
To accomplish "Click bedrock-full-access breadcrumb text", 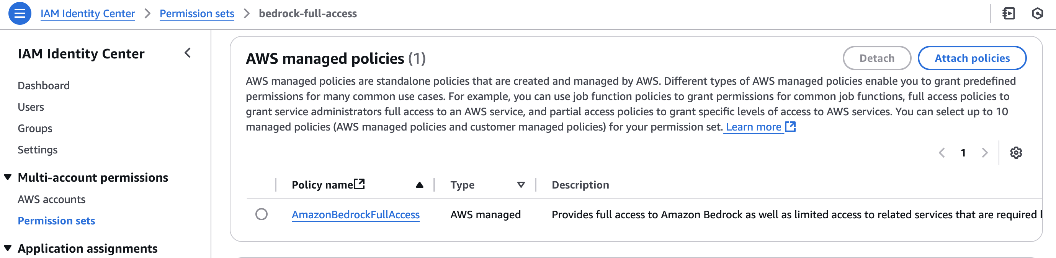I will pyautogui.click(x=307, y=13).
